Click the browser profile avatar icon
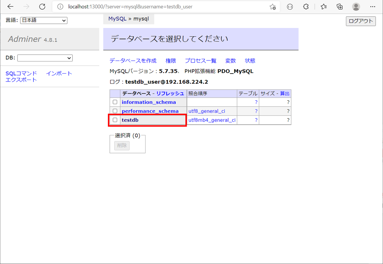The image size is (383, 264). 356,6
